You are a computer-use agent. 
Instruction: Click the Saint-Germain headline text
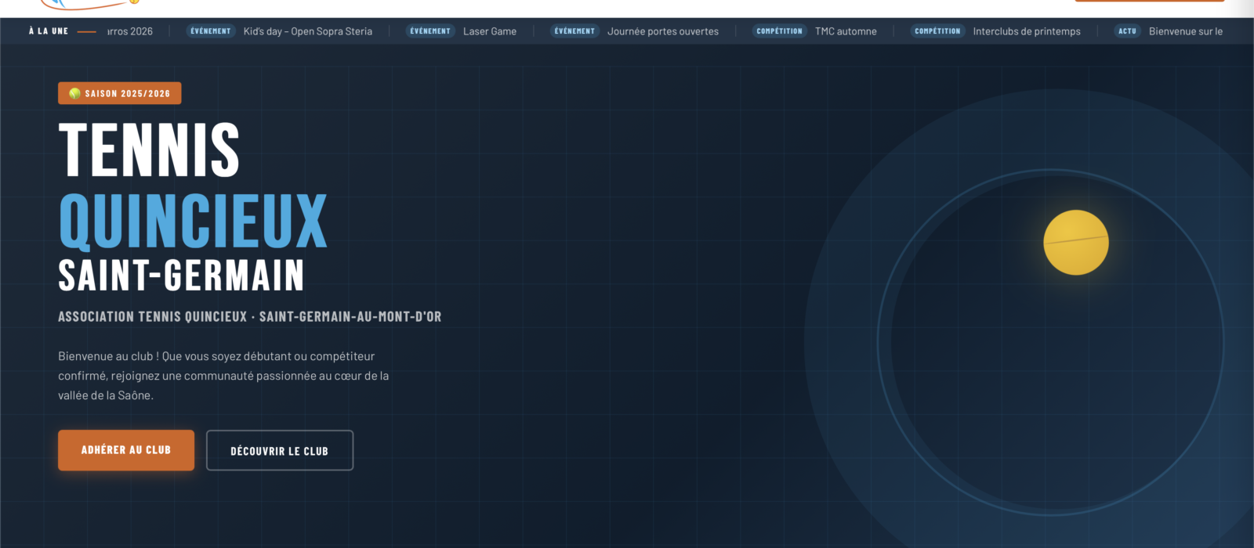(x=181, y=276)
